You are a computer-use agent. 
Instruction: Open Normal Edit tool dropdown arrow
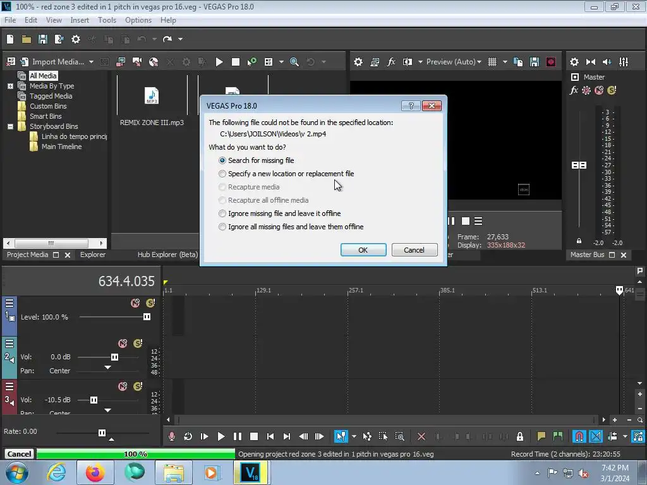coord(354,436)
